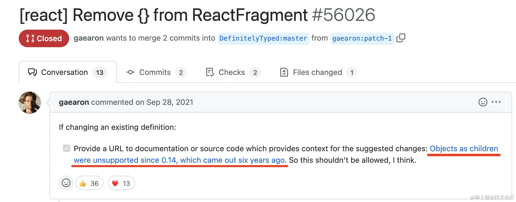Click the add-reaction smiley in comment header
This screenshot has width=516, height=202.
(483, 102)
